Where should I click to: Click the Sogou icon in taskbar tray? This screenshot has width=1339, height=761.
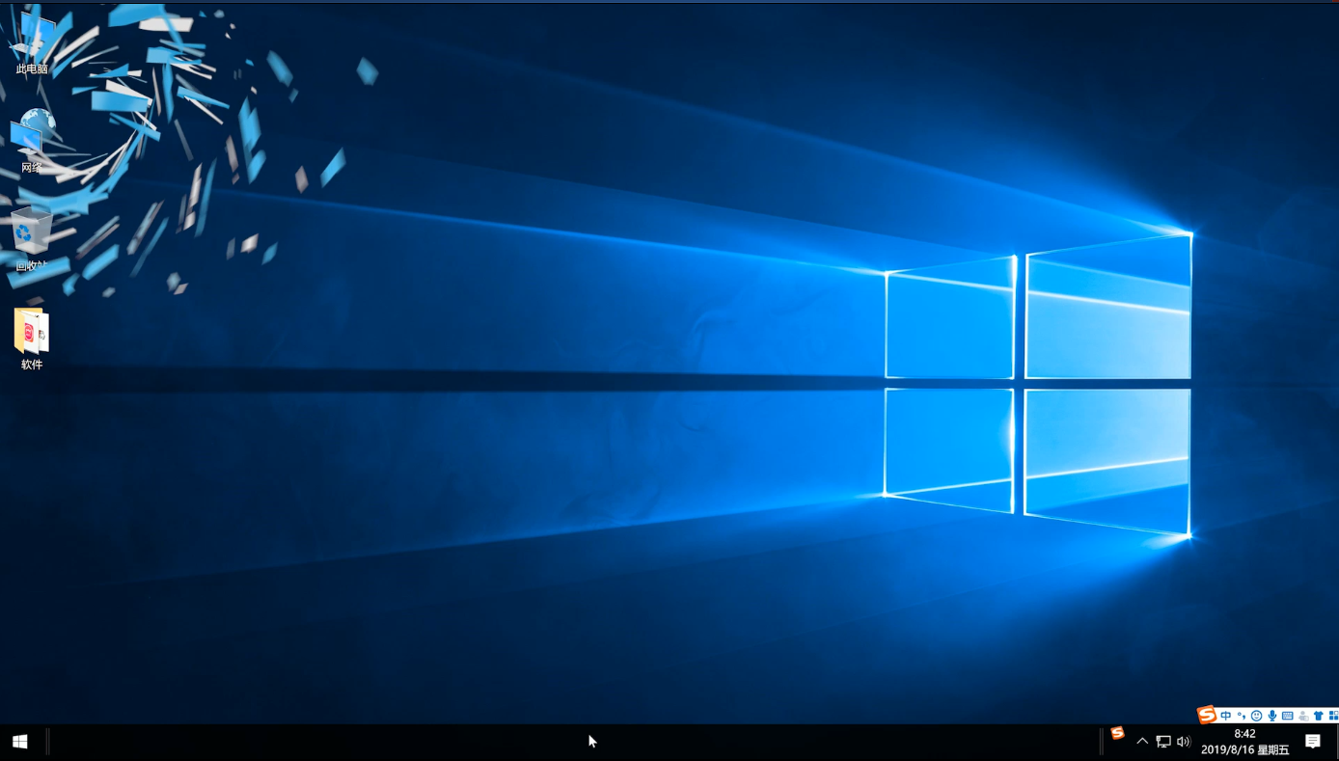tap(1117, 733)
